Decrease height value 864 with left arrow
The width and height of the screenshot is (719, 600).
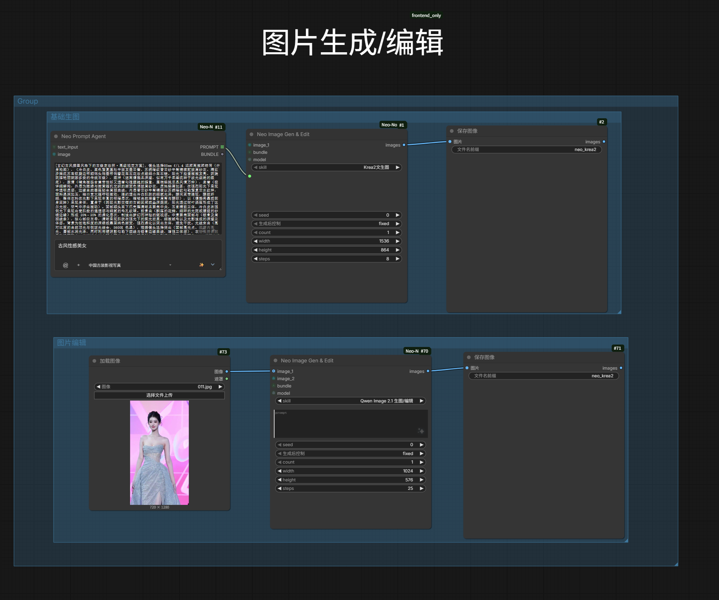[255, 250]
